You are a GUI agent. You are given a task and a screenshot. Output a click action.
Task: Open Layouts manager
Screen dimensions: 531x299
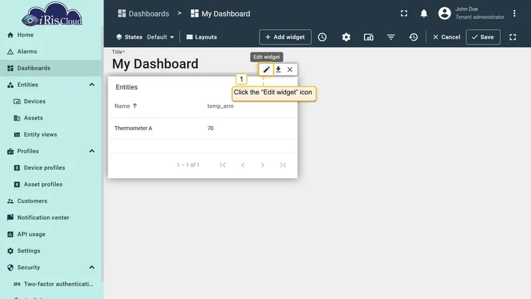(x=202, y=37)
